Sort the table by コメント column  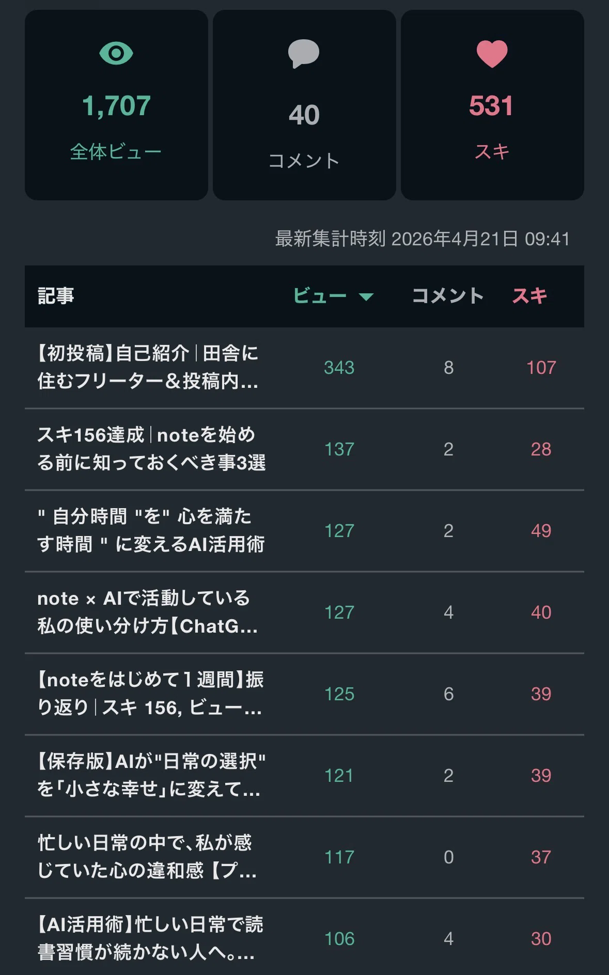448,296
